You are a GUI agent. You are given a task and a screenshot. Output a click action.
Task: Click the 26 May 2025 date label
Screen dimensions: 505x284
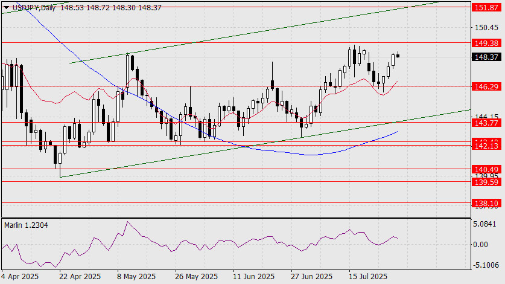[196, 277]
